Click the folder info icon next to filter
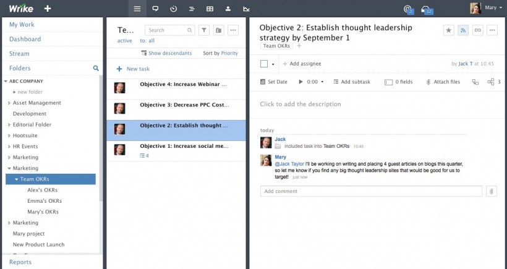The image size is (507, 269). coord(219,30)
